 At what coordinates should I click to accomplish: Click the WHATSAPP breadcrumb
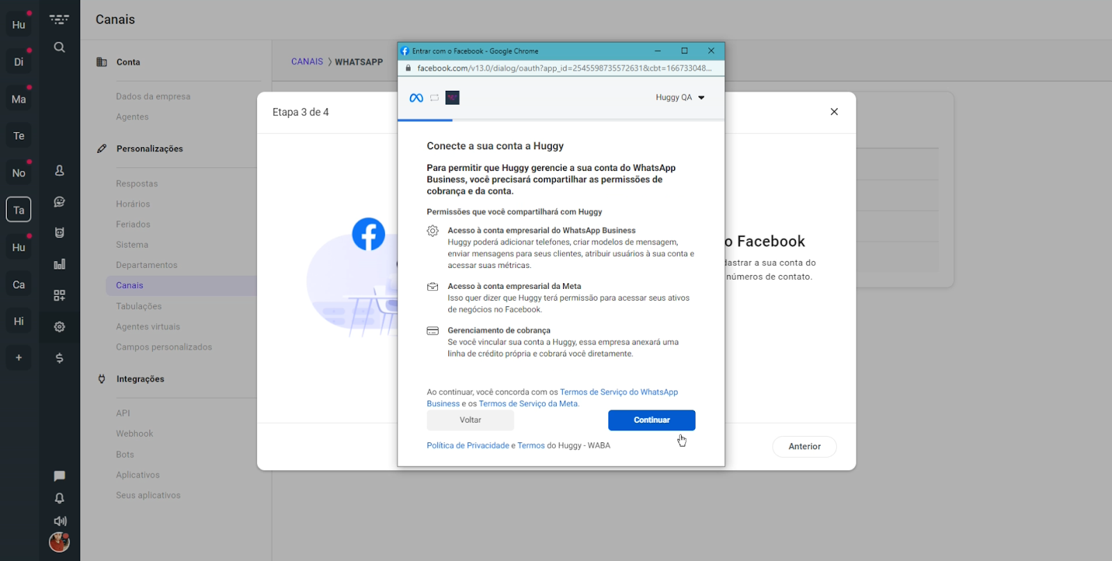(x=359, y=62)
